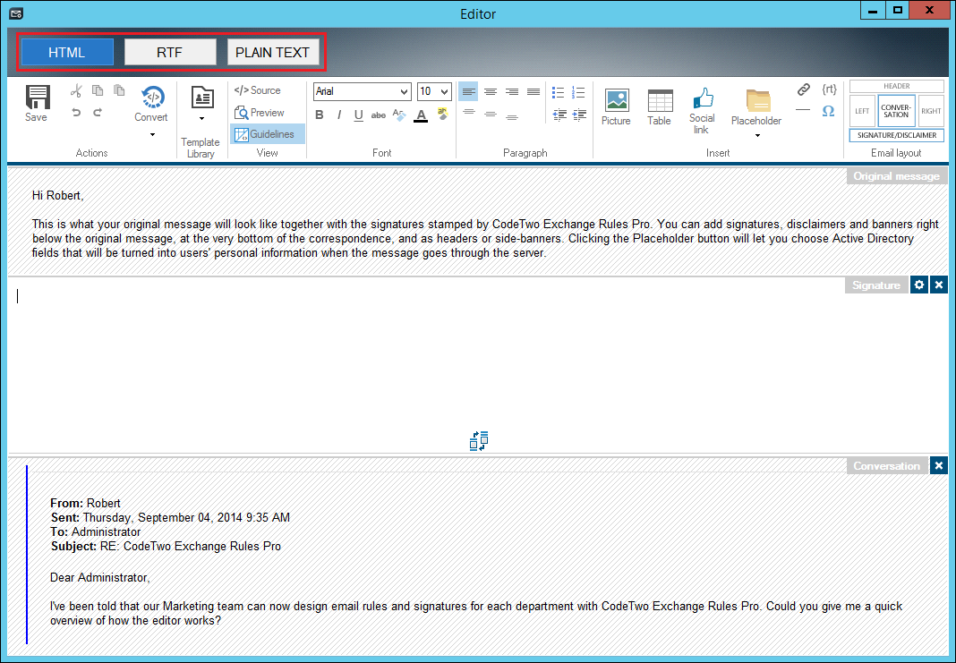Toggle italic formatting
This screenshot has width=956, height=663.
tap(339, 115)
